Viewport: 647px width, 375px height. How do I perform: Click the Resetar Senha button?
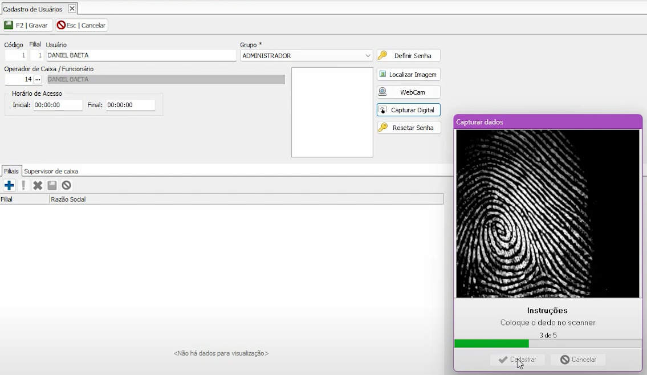[x=408, y=128]
